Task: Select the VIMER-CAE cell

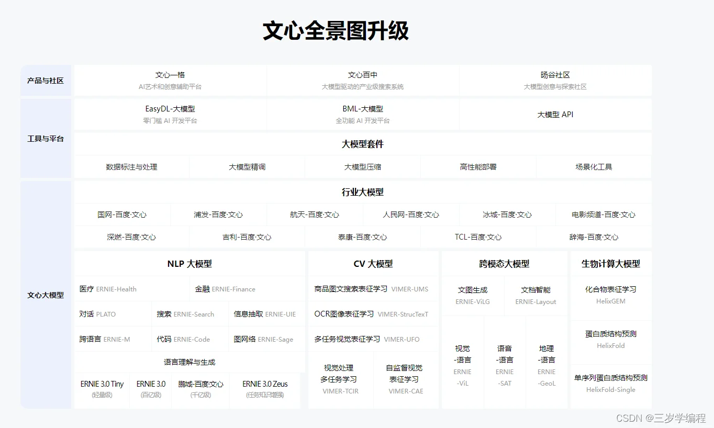Action: pyautogui.click(x=406, y=380)
